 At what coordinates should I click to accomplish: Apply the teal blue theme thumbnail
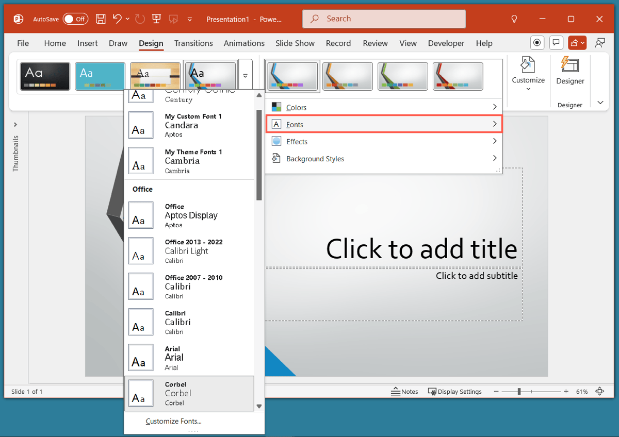click(100, 76)
